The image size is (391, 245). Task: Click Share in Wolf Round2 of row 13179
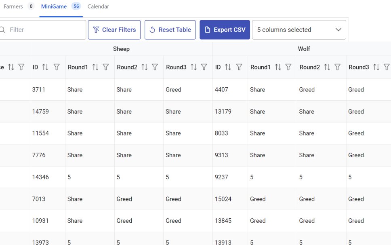pos(307,111)
